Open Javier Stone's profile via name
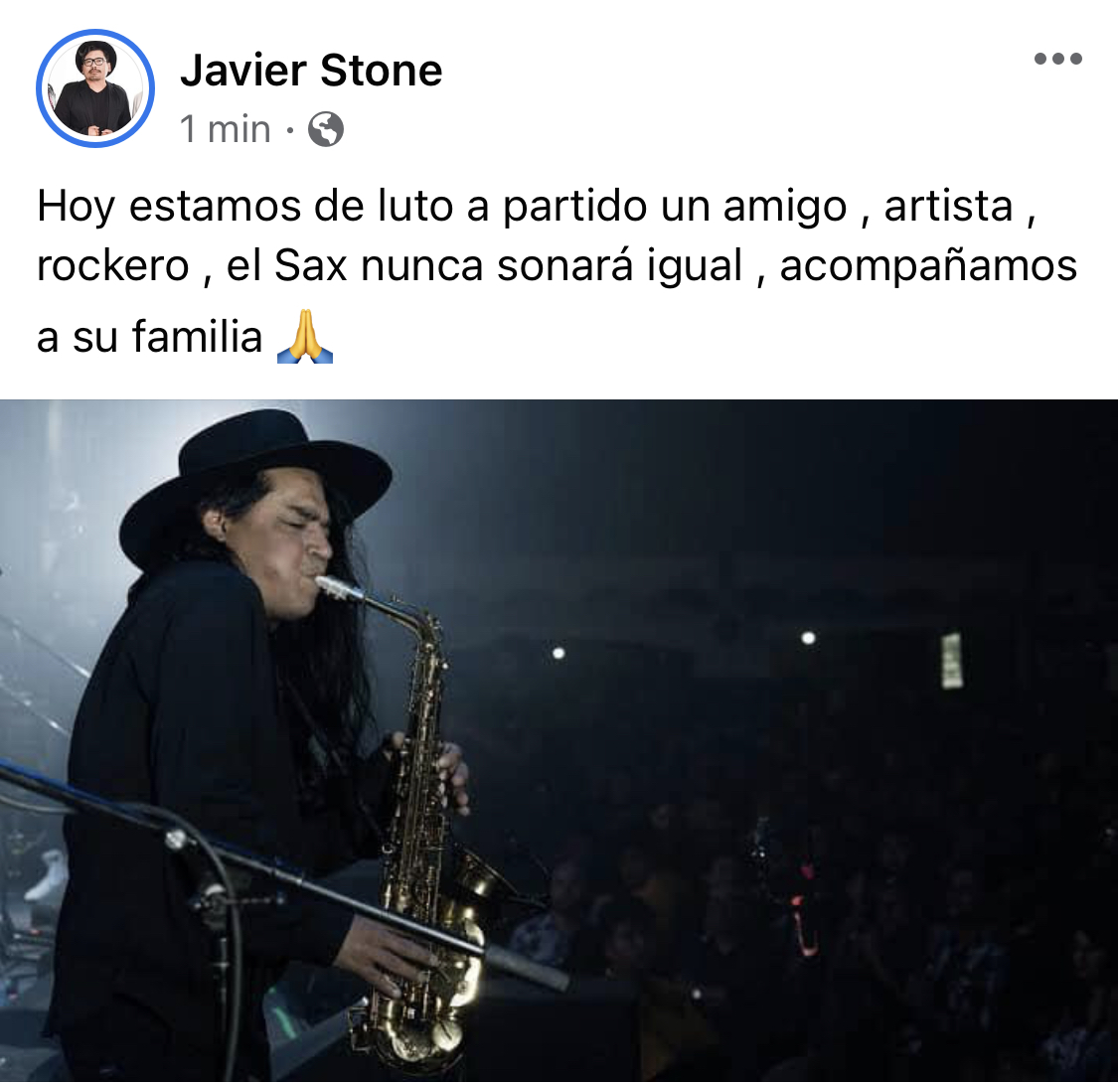Viewport: 1118px width, 1084px height. pyautogui.click(x=311, y=71)
